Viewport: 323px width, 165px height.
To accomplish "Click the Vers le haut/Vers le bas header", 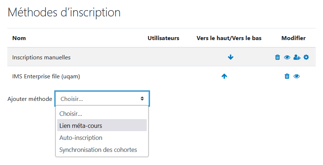I will [x=229, y=38].
